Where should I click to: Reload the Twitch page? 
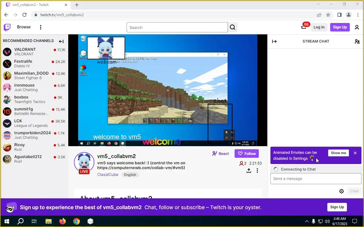pos(24,15)
